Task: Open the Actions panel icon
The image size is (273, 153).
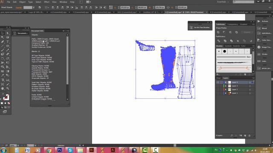Action: coord(259,21)
